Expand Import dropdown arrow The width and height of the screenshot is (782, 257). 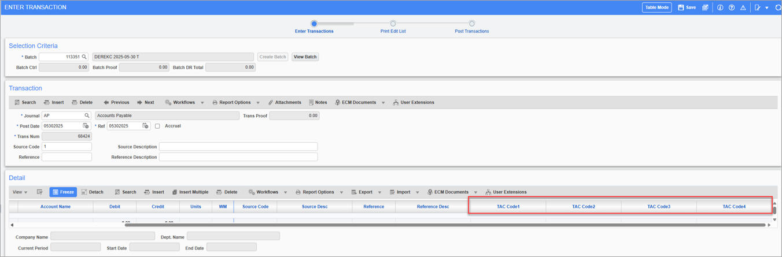coord(417,192)
